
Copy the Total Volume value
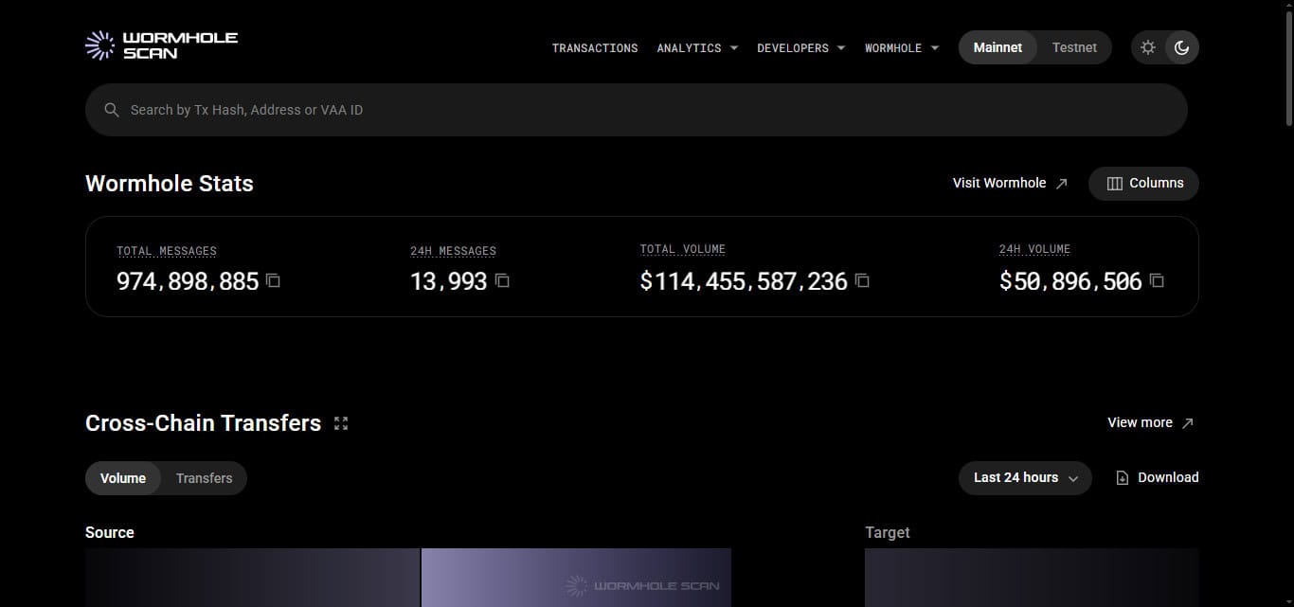[862, 280]
